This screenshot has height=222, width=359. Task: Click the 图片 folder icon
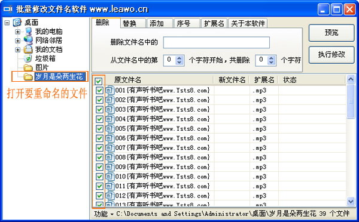[28, 67]
